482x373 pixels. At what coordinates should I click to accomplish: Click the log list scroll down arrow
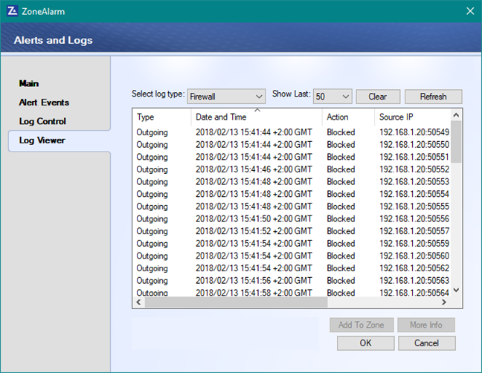click(456, 290)
